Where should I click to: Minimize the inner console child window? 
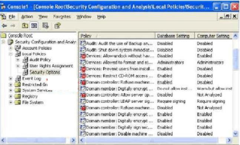pyautogui.click(x=221, y=16)
